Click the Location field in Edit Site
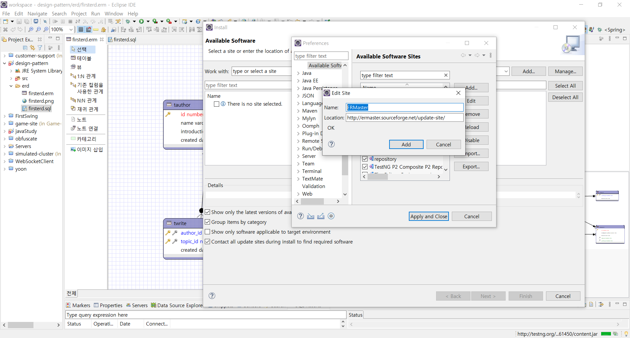 point(405,117)
